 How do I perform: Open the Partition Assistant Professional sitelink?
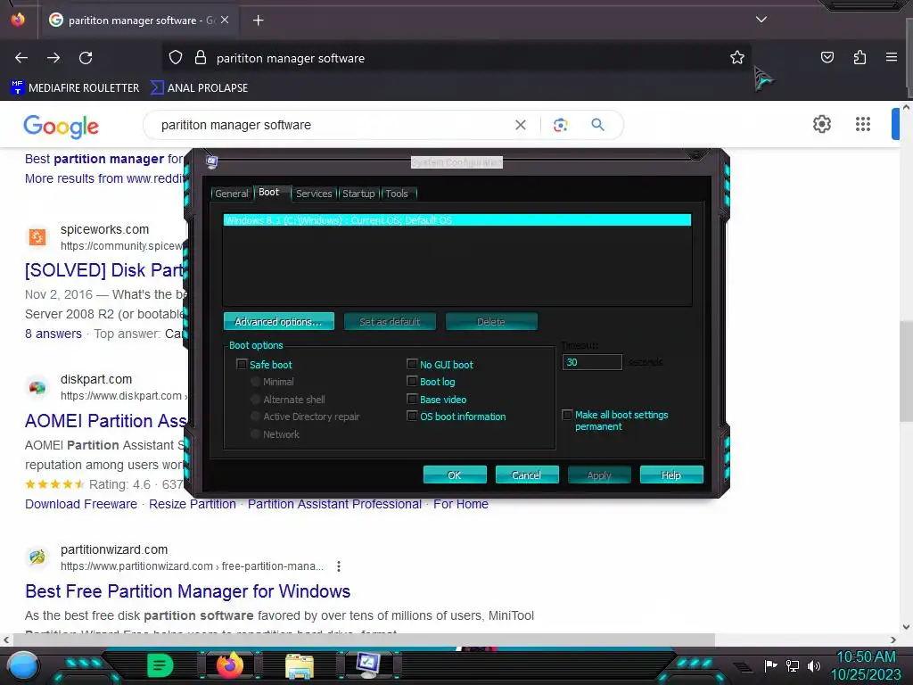(335, 504)
